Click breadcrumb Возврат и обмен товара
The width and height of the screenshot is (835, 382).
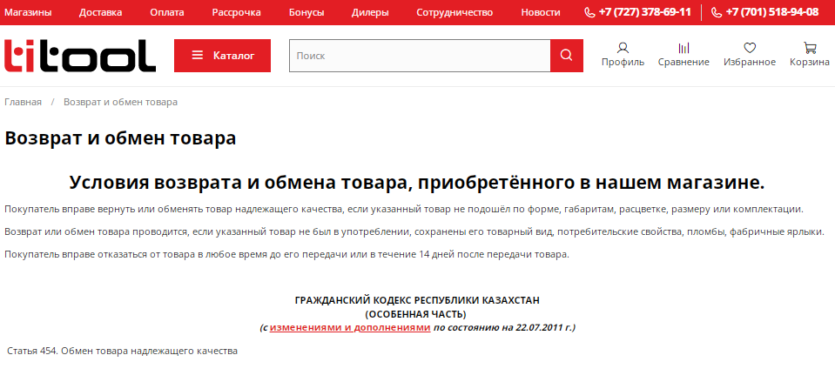[120, 102]
